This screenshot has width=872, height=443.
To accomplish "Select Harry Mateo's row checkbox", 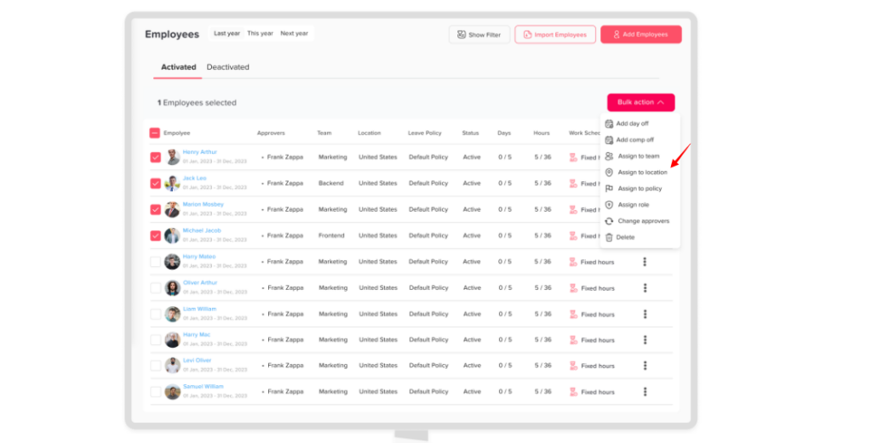I will click(x=155, y=262).
